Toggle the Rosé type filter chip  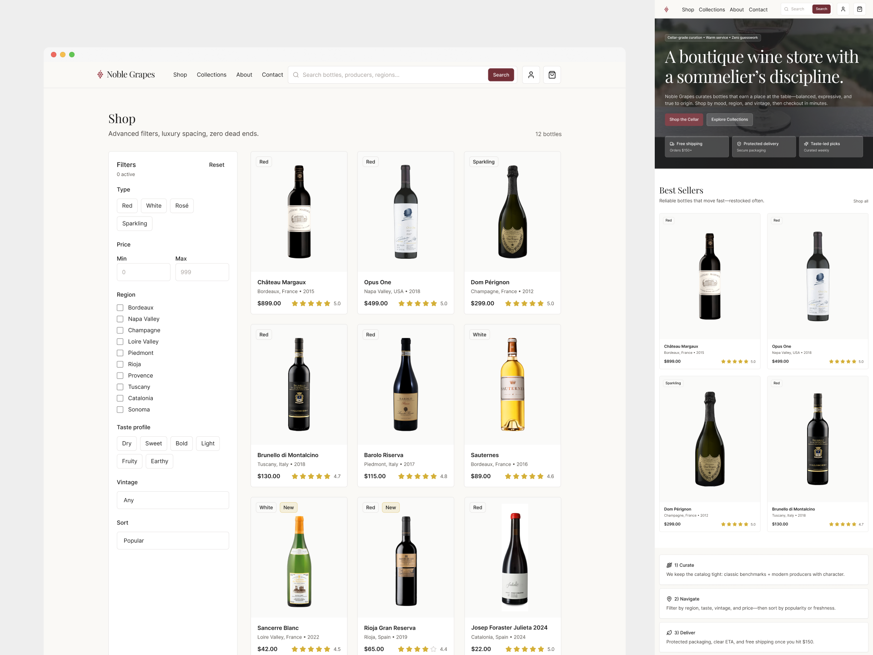click(182, 206)
